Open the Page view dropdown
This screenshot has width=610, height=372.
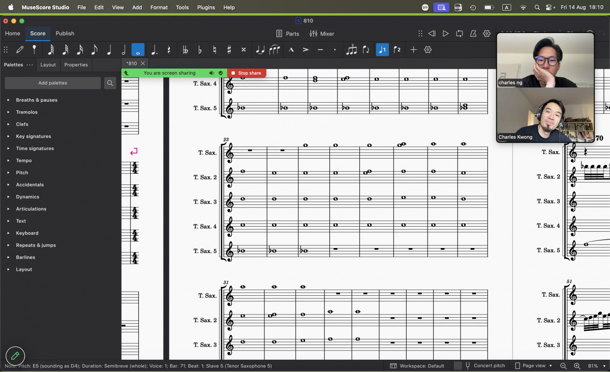(x=533, y=365)
